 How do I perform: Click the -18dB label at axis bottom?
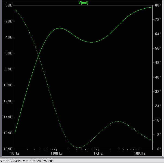pyautogui.click(x=8, y=149)
